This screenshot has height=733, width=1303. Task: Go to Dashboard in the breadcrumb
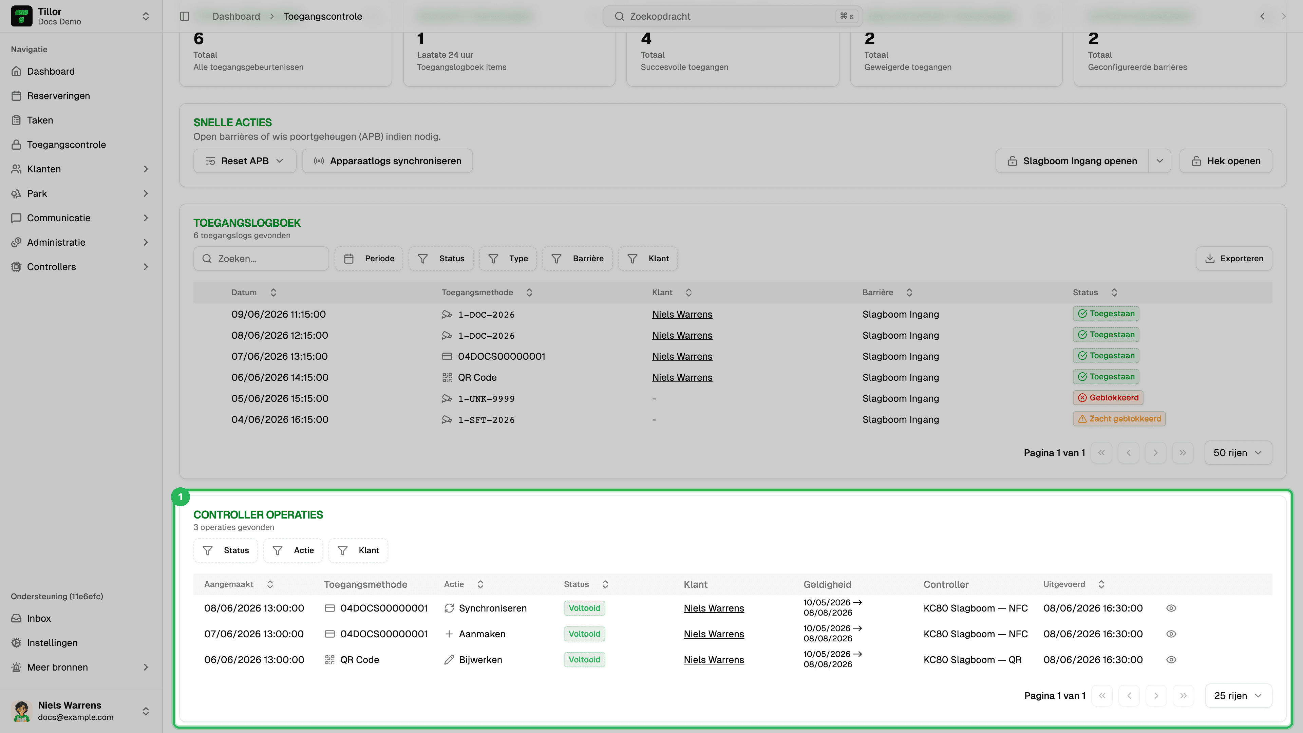click(236, 16)
